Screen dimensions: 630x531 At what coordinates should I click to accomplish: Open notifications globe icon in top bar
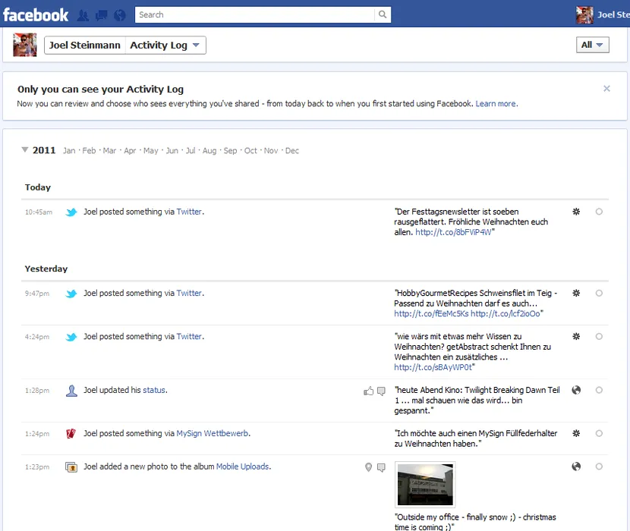(x=120, y=15)
